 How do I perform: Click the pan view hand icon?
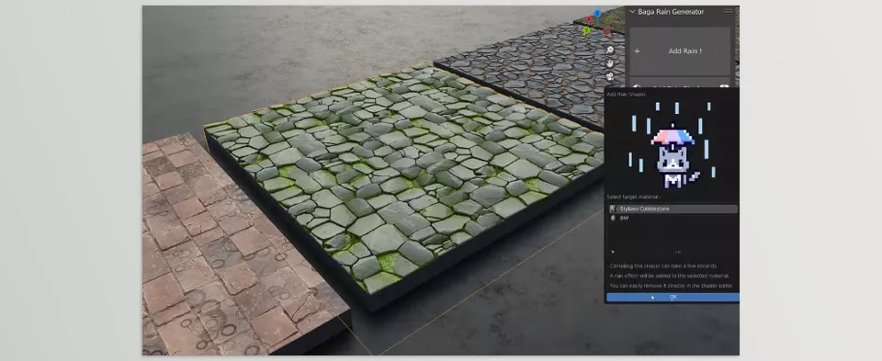[610, 63]
